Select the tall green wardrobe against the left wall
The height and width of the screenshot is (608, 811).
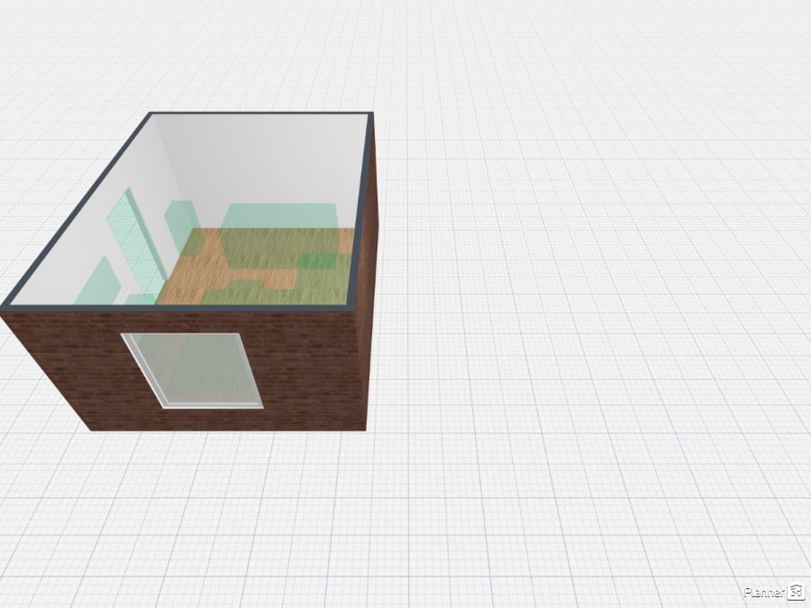[x=179, y=227]
